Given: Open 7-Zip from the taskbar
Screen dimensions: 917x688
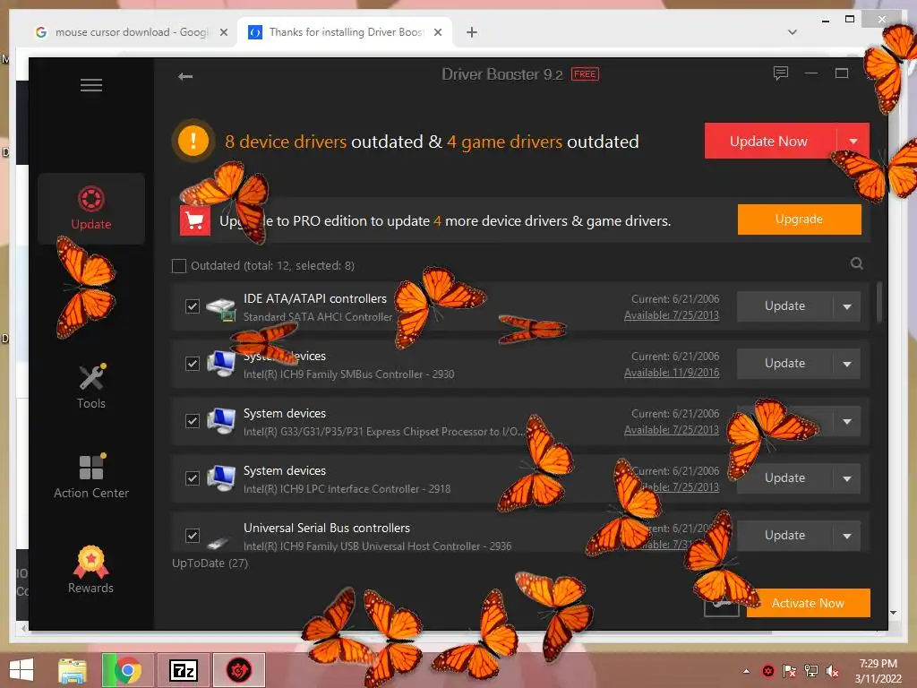Looking at the screenshot, I should (183, 670).
